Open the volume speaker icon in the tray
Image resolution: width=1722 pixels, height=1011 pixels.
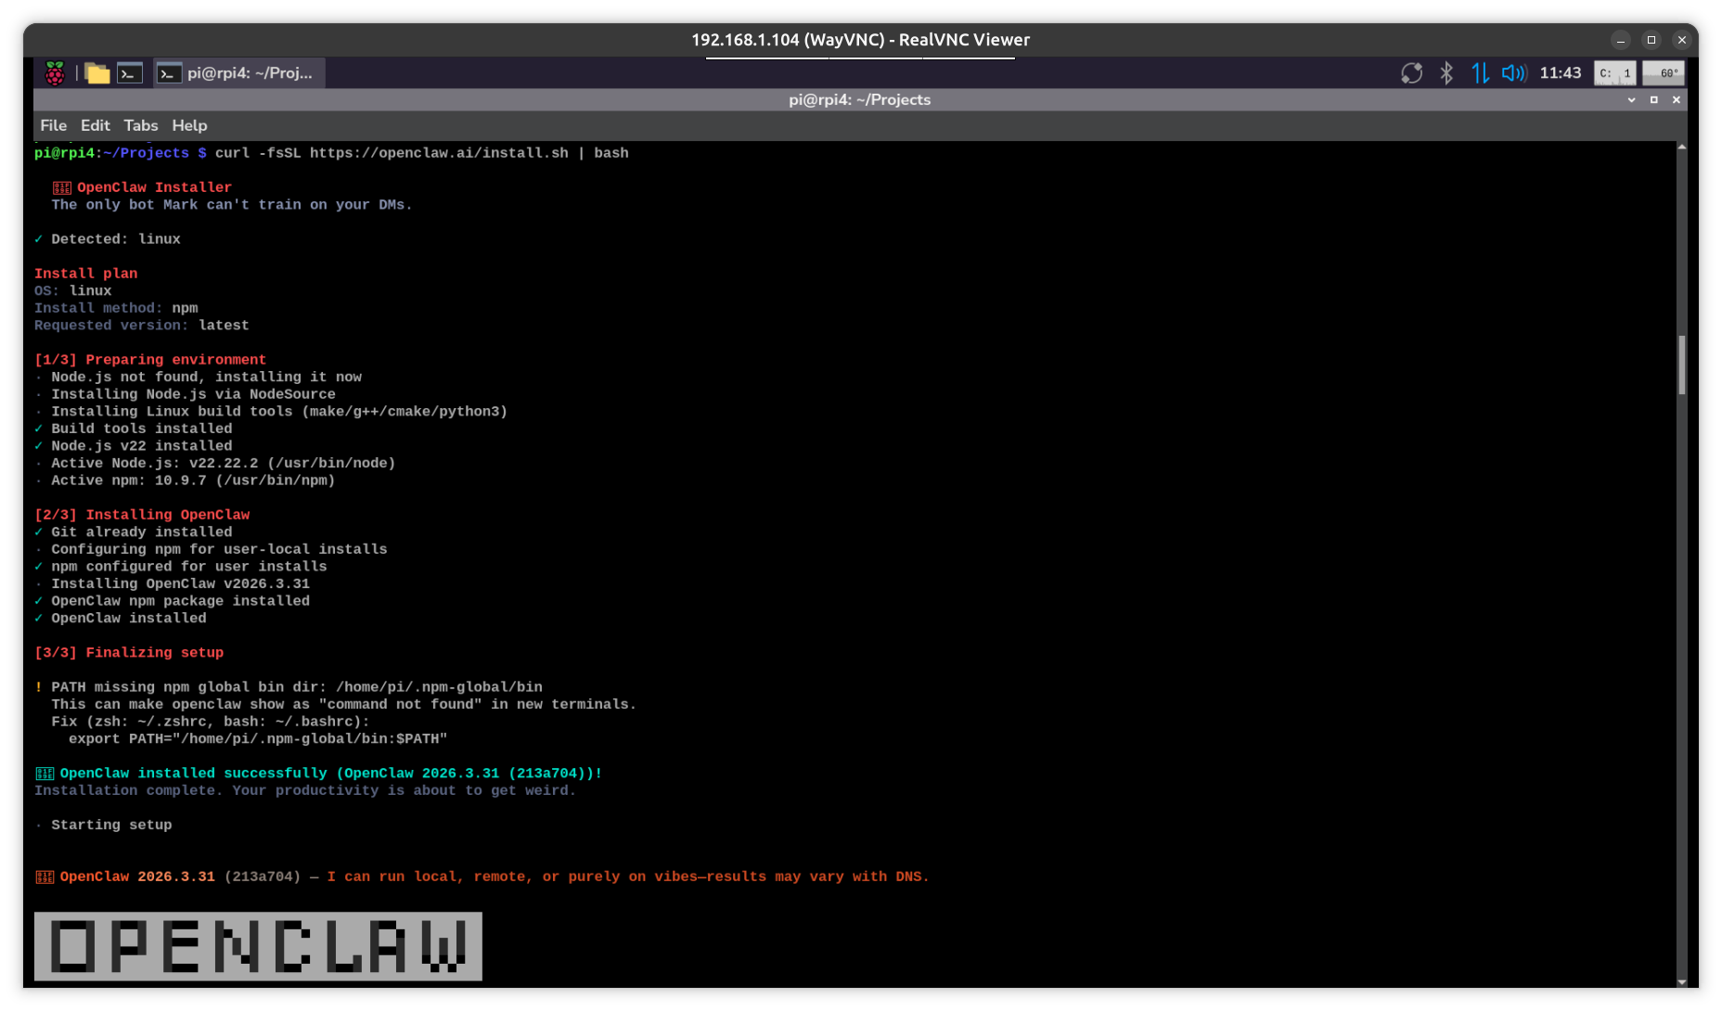(1513, 73)
